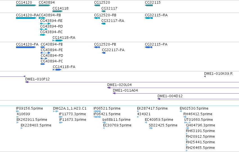
Task: Select EST EC30769.5prime
Action: pos(104,128)
